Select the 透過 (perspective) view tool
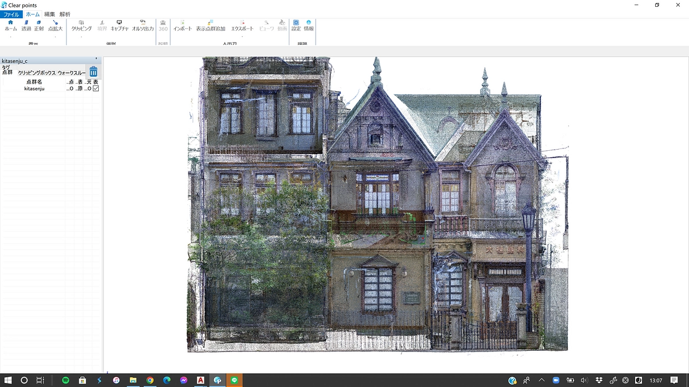The image size is (689, 387). (x=26, y=25)
